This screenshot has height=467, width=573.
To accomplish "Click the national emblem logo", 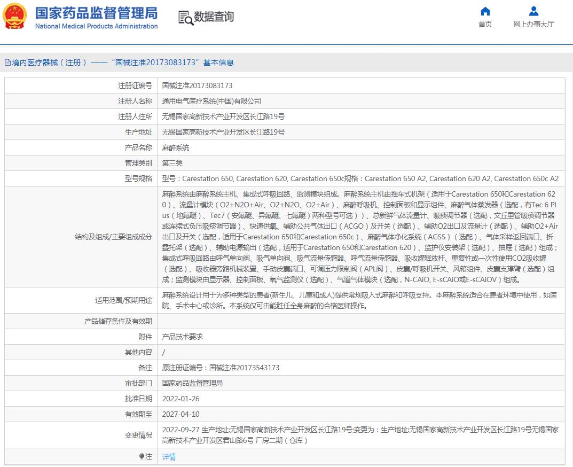I will (x=14, y=17).
